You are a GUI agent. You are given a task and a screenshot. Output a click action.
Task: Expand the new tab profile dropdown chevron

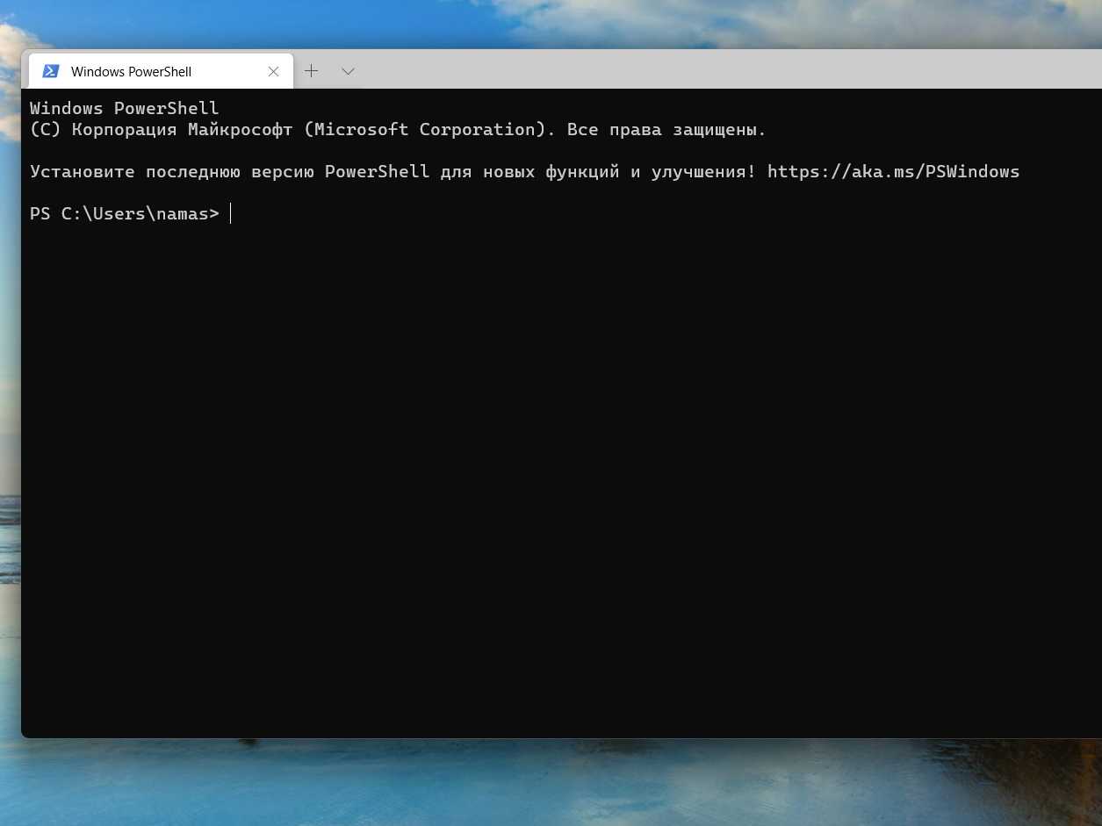[x=348, y=71]
